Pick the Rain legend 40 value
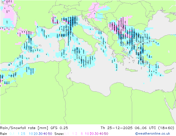 coord(45,134)
